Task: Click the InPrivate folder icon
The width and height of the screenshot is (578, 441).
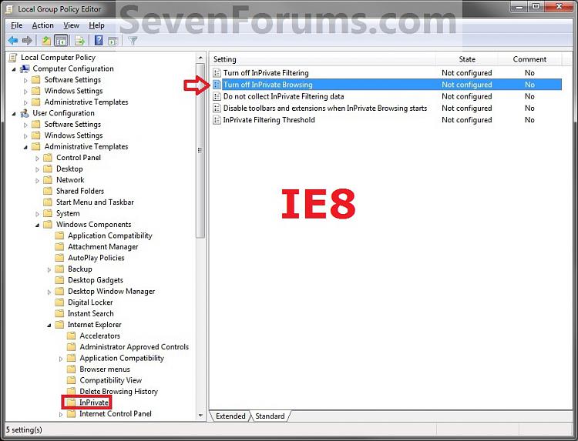Action: (x=71, y=403)
